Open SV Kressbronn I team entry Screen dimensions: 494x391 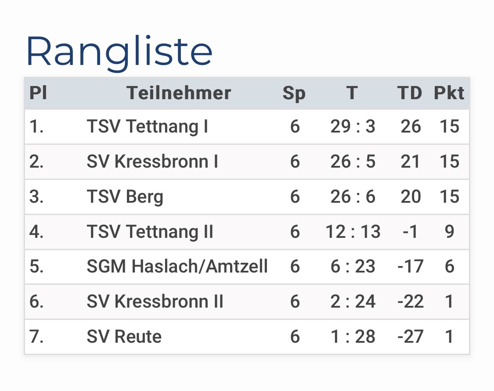click(152, 161)
